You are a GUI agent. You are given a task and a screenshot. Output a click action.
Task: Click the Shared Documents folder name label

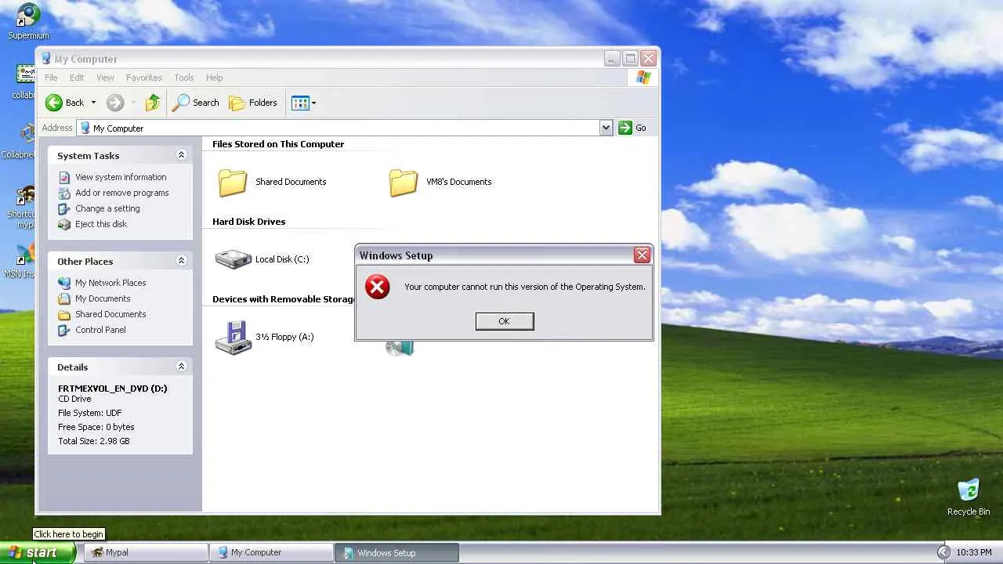click(291, 182)
